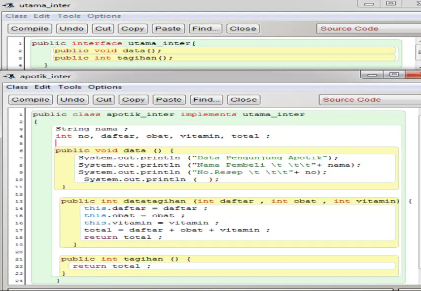Maximize the apotik_inter window
The height and width of the screenshot is (291, 421).
click(394, 74)
